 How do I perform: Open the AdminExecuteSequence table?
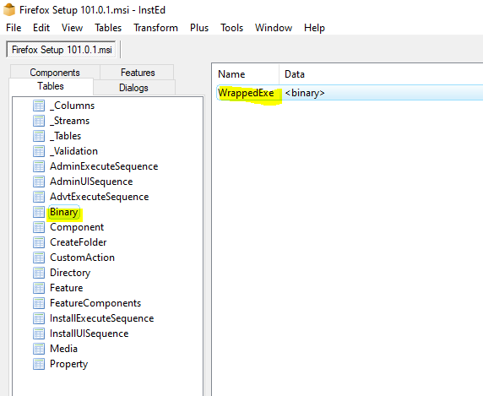pyautogui.click(x=104, y=166)
